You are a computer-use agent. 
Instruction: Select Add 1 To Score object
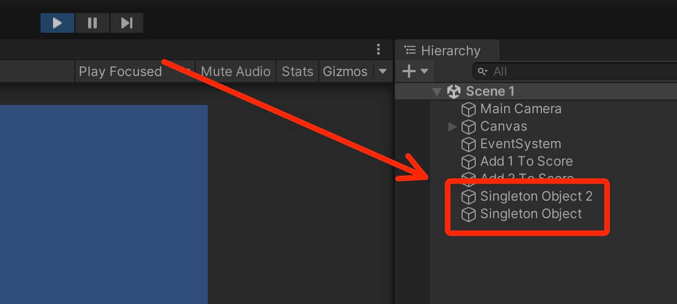[x=526, y=161]
